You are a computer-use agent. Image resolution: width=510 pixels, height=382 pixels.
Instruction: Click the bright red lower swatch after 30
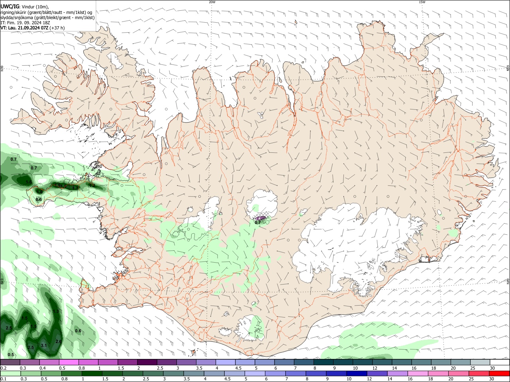click(499, 373)
